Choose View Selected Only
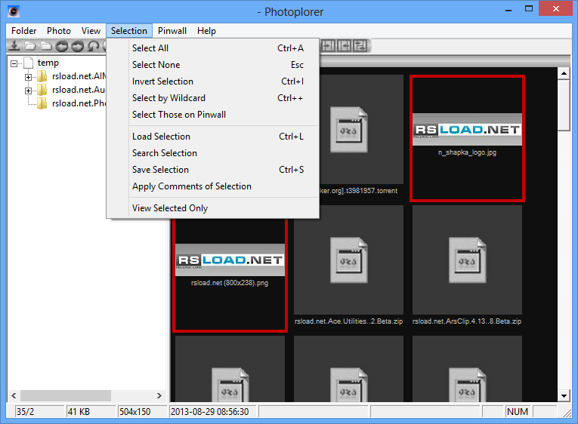The width and height of the screenshot is (578, 424). click(x=213, y=208)
